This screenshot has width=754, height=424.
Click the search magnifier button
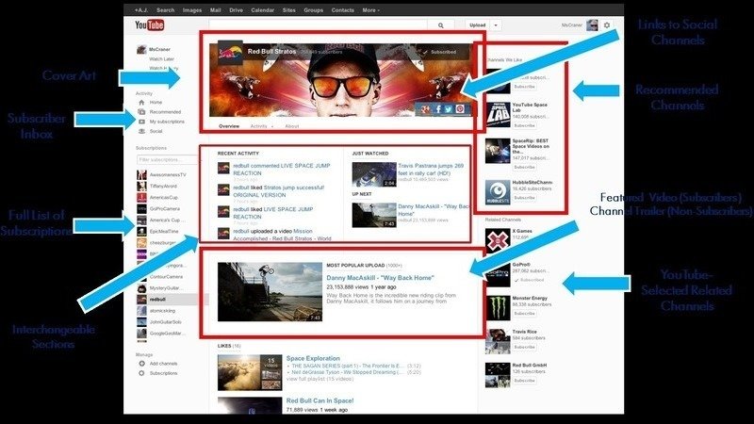click(x=440, y=25)
